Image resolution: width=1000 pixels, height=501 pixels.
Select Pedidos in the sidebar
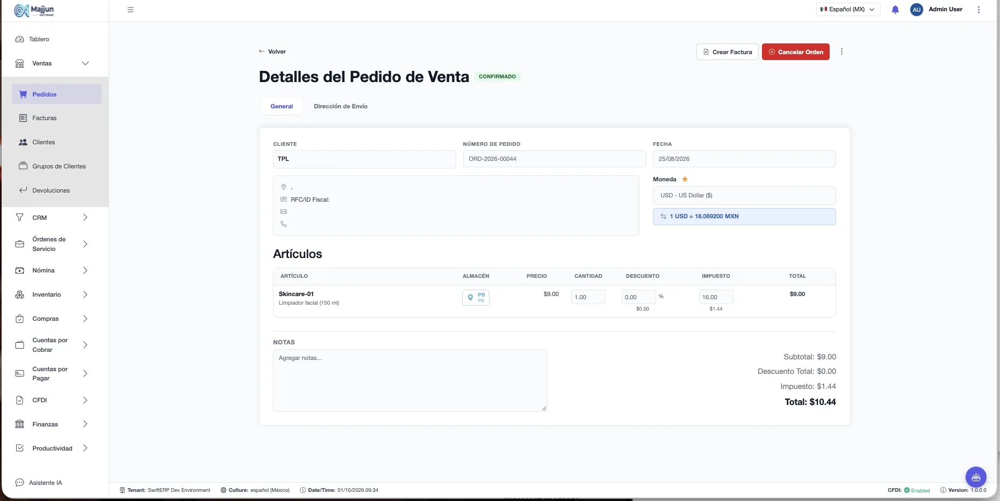[x=56, y=94]
